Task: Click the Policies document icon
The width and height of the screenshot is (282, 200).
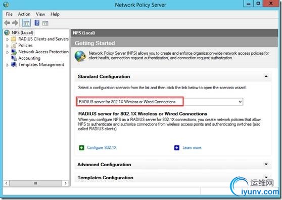Action: tap(14, 46)
